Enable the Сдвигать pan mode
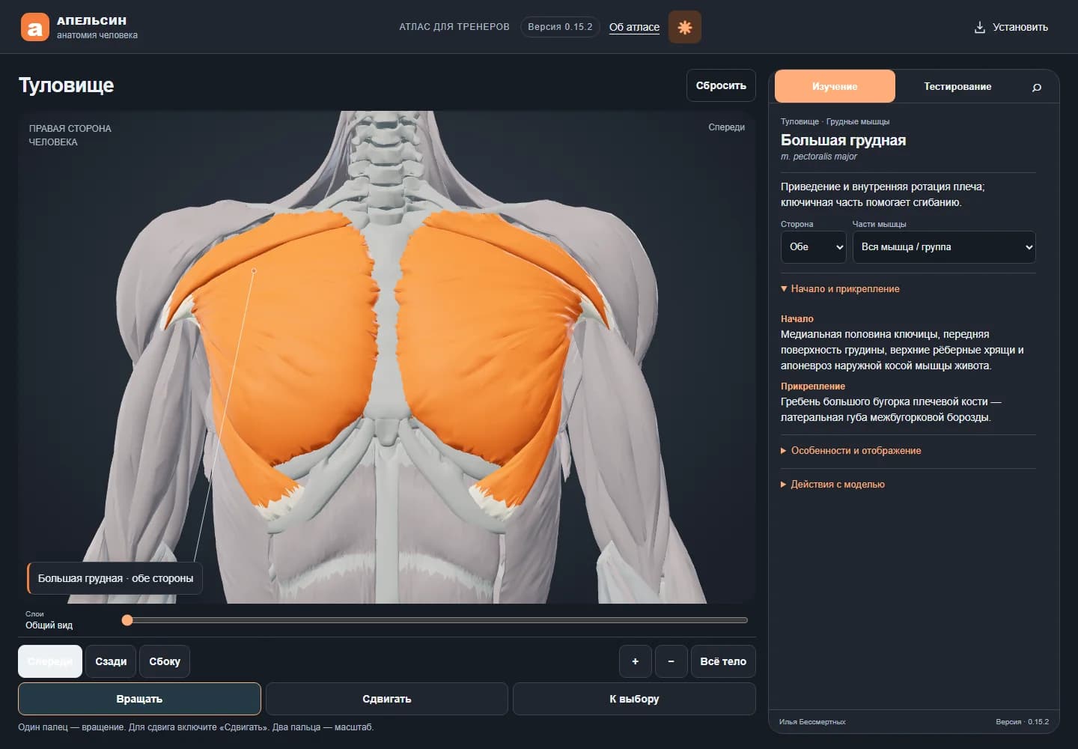Viewport: 1078px width, 749px height. [387, 699]
